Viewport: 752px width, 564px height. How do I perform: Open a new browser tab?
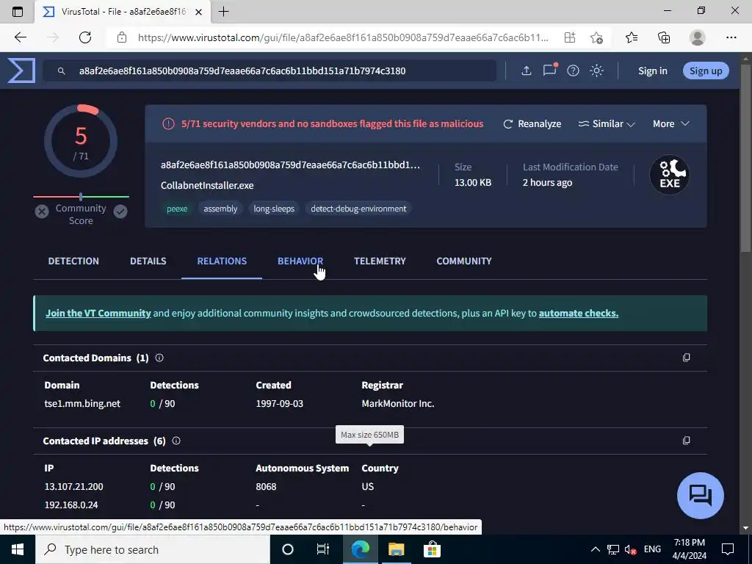click(x=223, y=12)
